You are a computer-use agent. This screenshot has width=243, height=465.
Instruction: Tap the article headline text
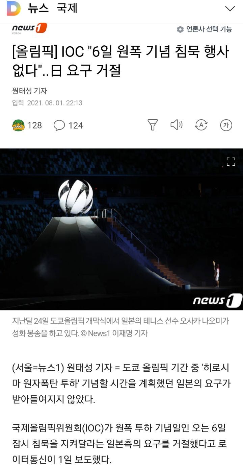click(x=120, y=61)
